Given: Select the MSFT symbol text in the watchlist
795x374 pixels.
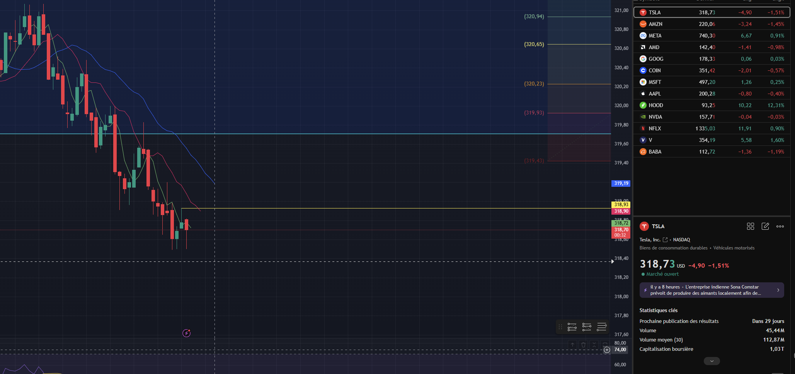Looking at the screenshot, I should click(655, 82).
